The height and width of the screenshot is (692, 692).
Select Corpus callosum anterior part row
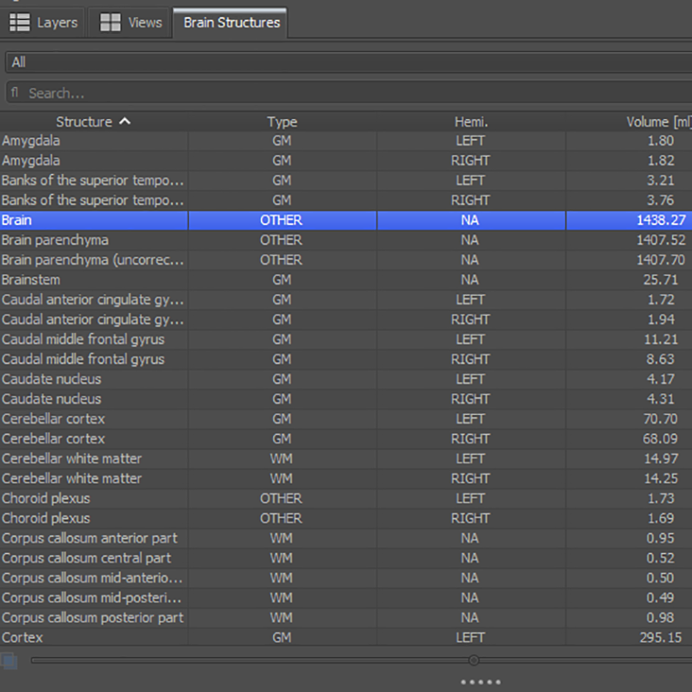pos(346,538)
